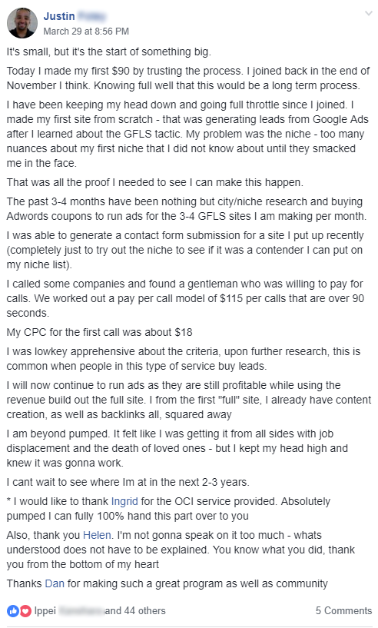This screenshot has width=378, height=628.
Task: Open Justin's profile picture
Action: [22, 23]
